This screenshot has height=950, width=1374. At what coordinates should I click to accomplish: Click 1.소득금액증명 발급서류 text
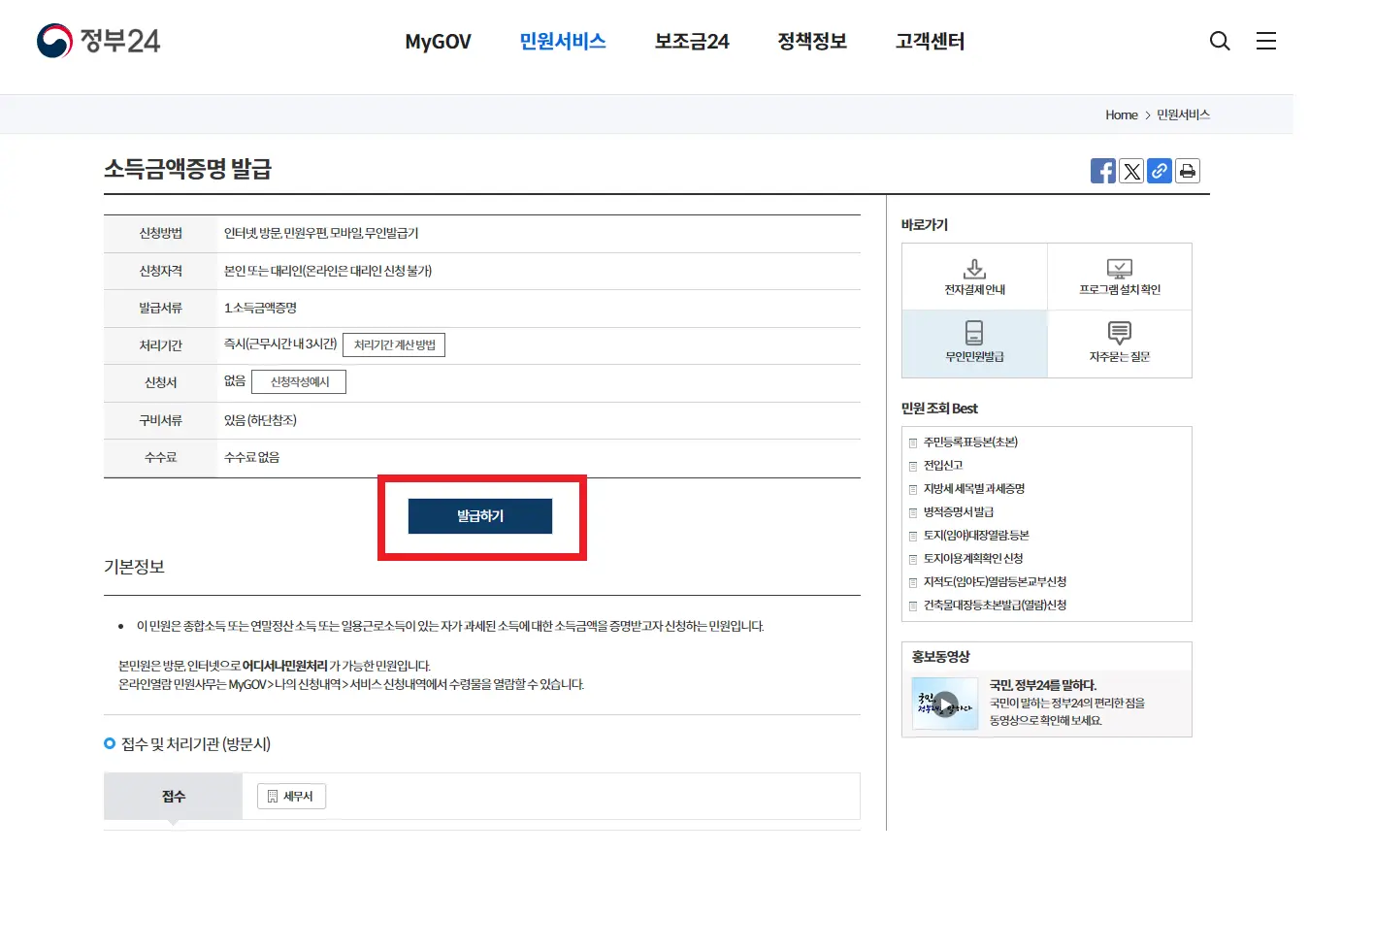coord(260,308)
